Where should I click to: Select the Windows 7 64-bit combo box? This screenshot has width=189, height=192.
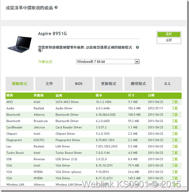[x=108, y=62]
